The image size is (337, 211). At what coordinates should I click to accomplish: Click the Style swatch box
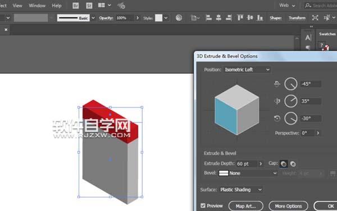[158, 18]
